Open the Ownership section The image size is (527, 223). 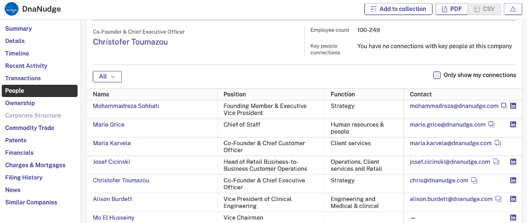(20, 103)
